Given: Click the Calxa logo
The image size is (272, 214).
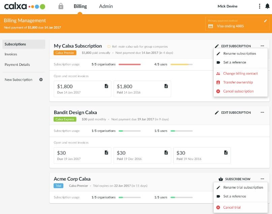Looking at the screenshot, I should tap(25, 6).
